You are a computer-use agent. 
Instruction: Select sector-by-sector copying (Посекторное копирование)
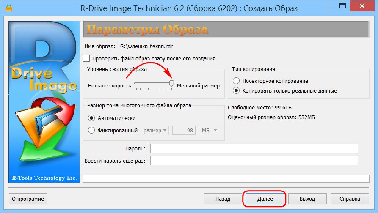(236, 81)
